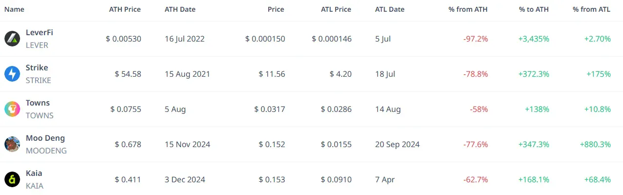Open the Kaia coin name link
The image size is (623, 195).
pos(34,173)
